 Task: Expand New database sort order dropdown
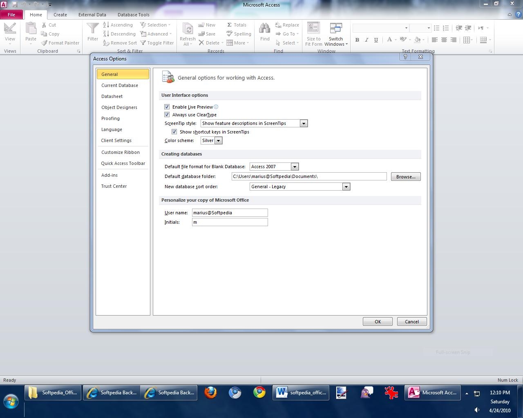(x=346, y=187)
